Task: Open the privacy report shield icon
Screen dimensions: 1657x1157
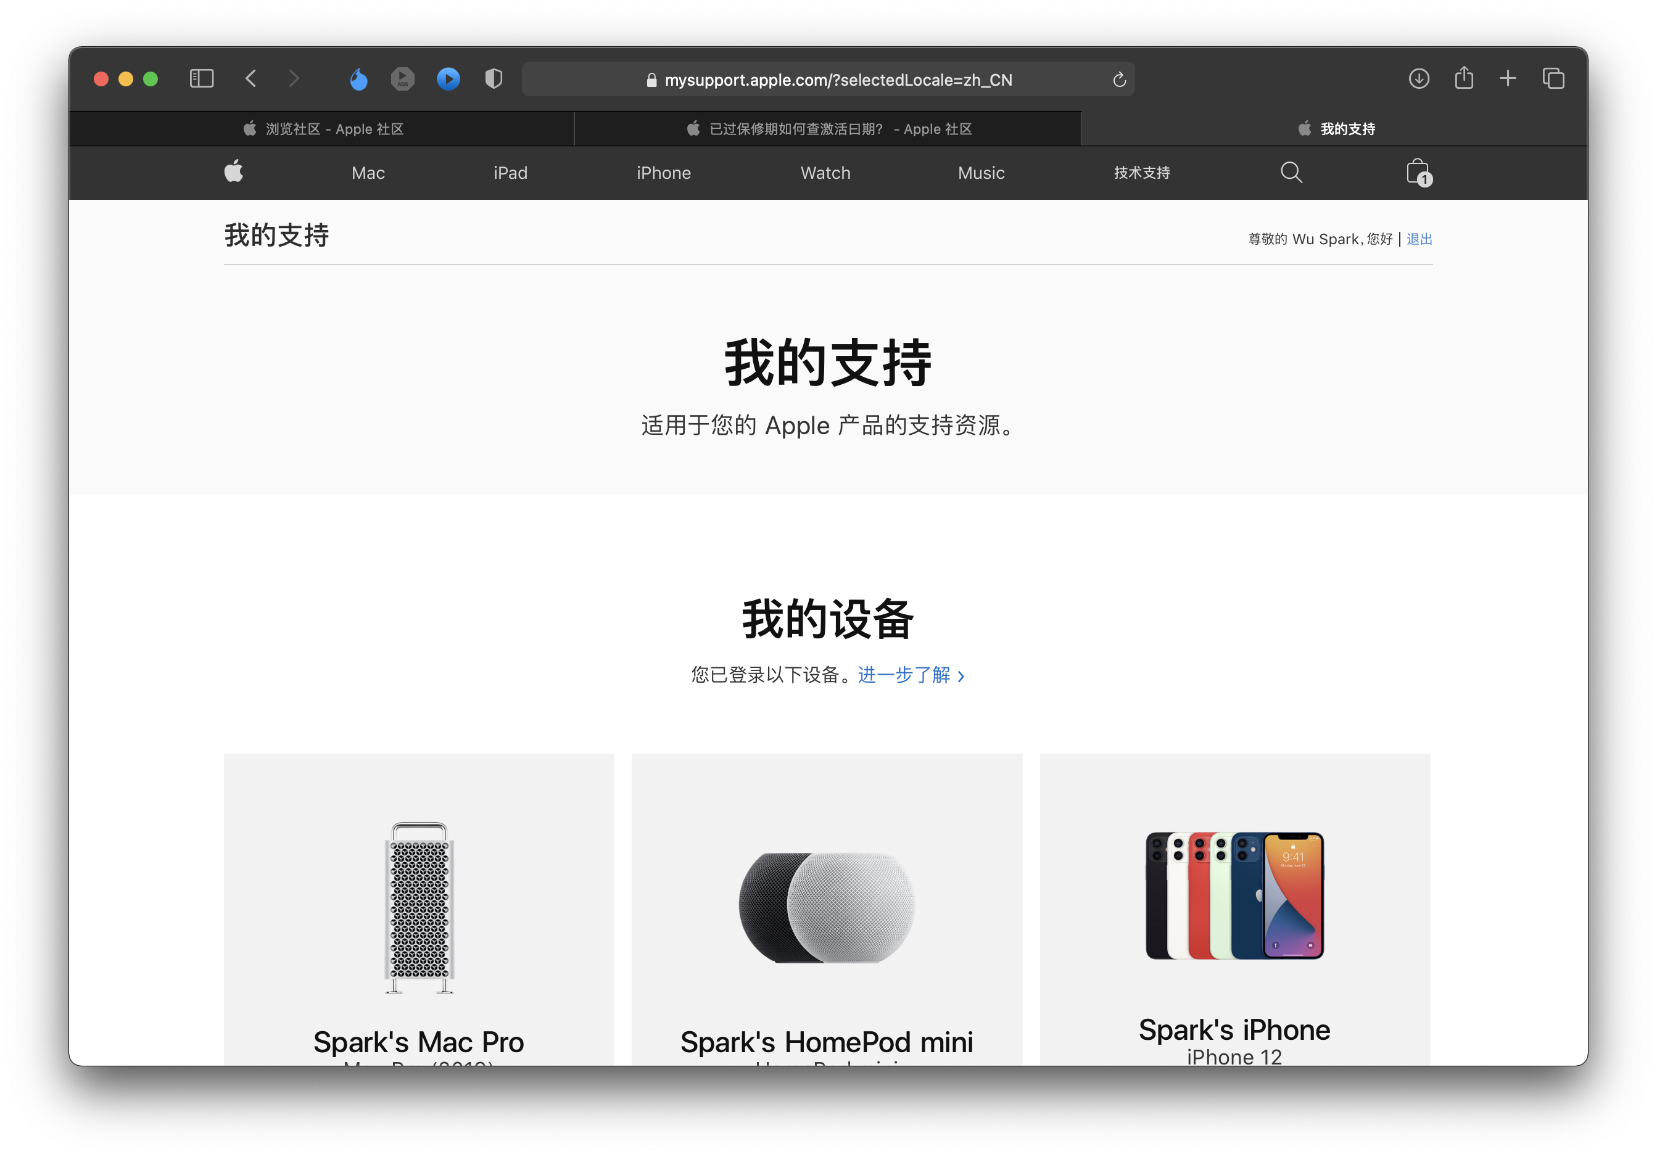Action: [x=494, y=78]
